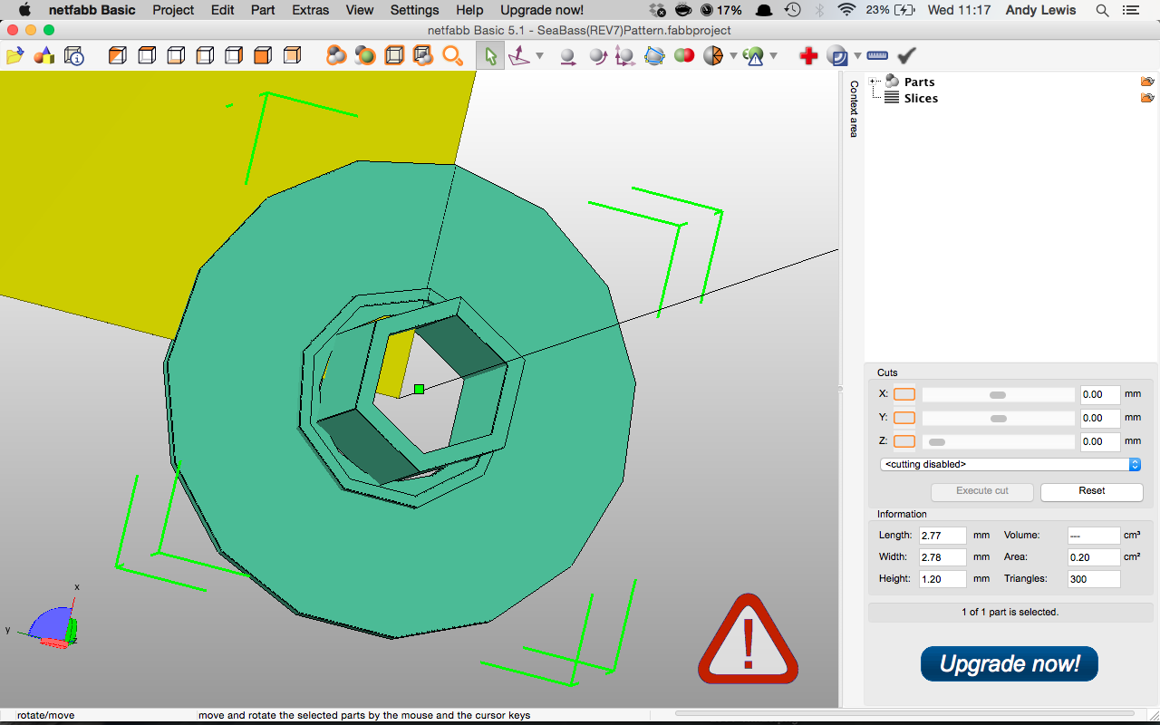
Task: Click the magnifier zoom icon in toolbar
Action: pyautogui.click(x=452, y=56)
